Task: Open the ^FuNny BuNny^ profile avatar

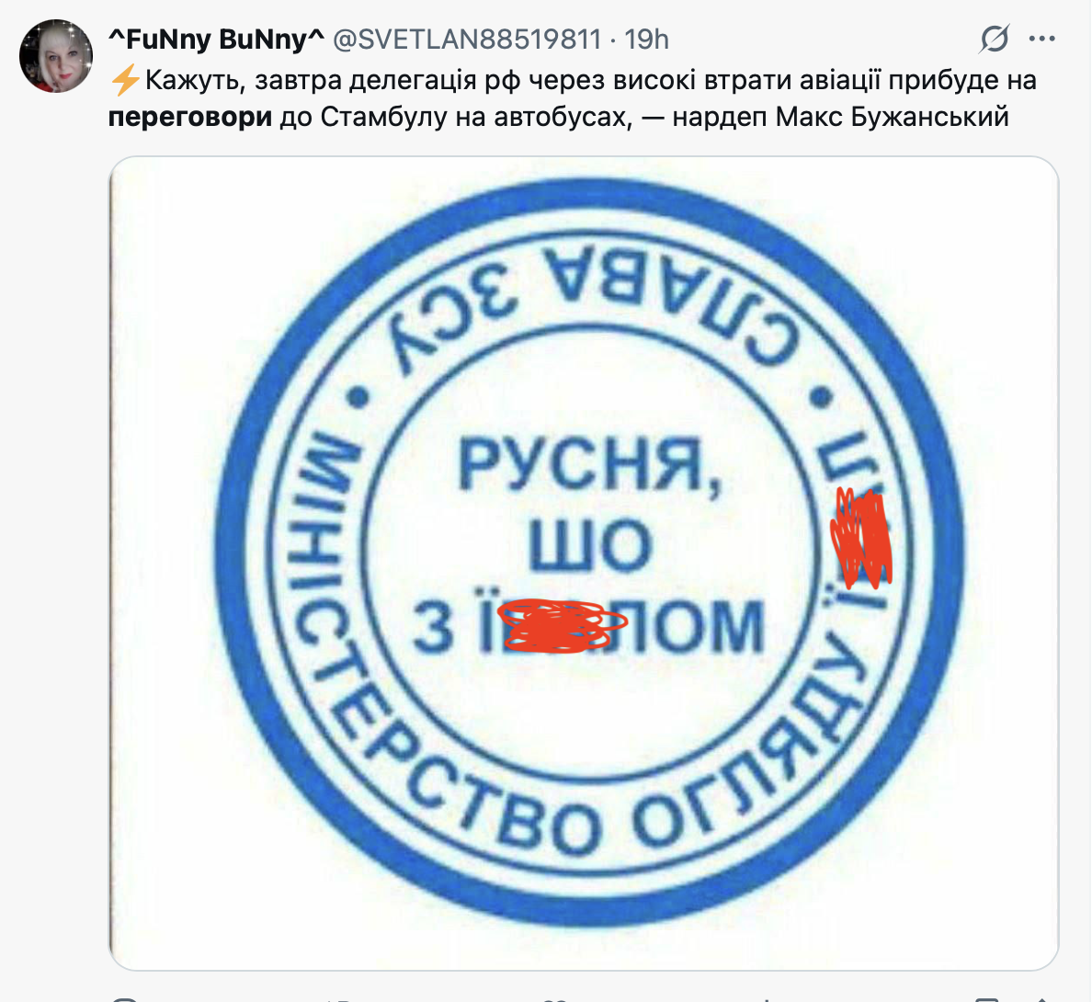Action: 56,56
